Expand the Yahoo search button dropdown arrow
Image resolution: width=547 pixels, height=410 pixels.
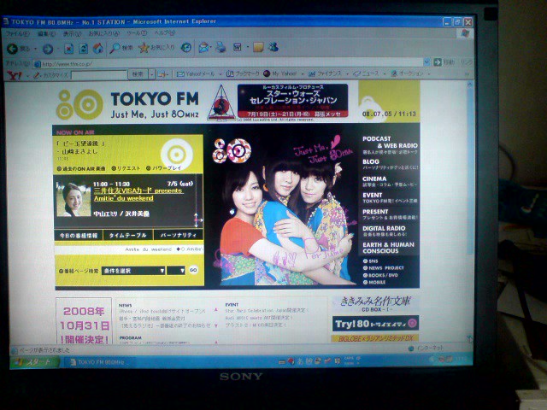tap(151, 74)
